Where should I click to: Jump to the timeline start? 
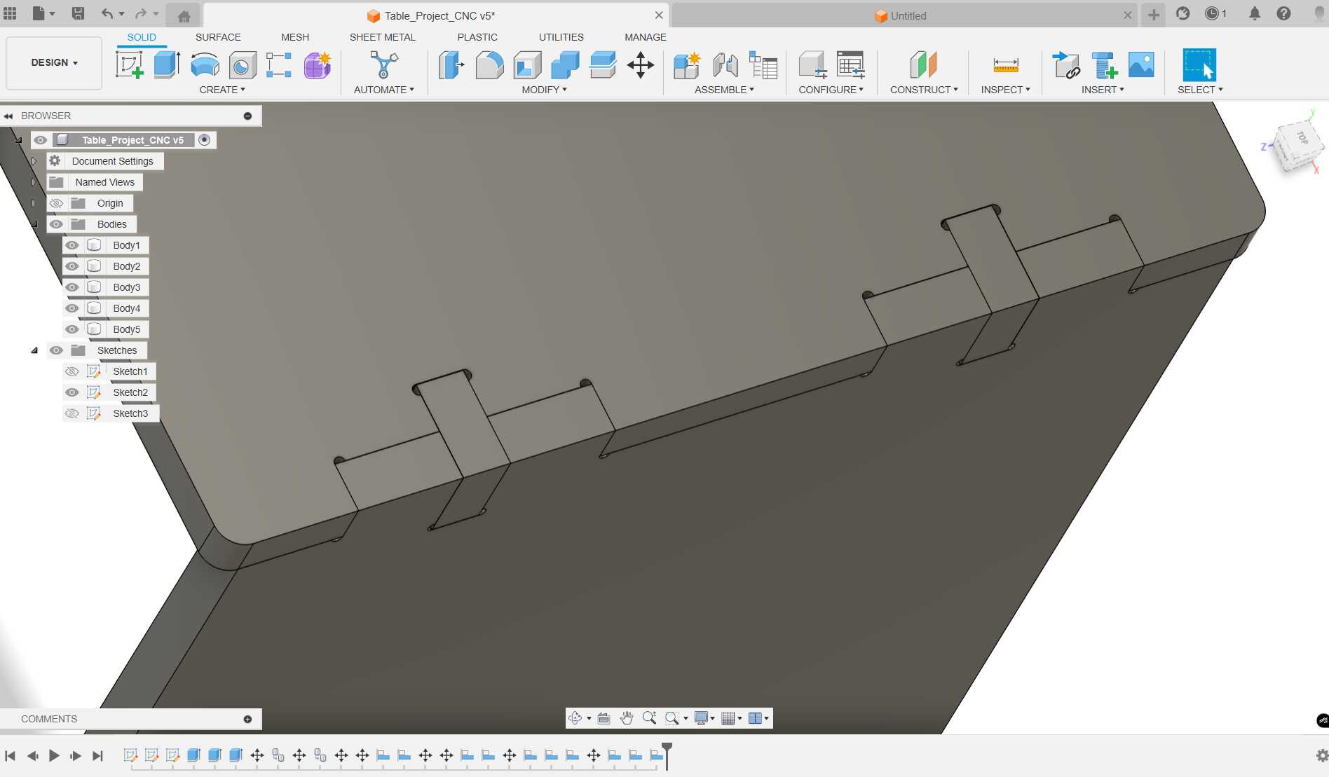pyautogui.click(x=11, y=755)
